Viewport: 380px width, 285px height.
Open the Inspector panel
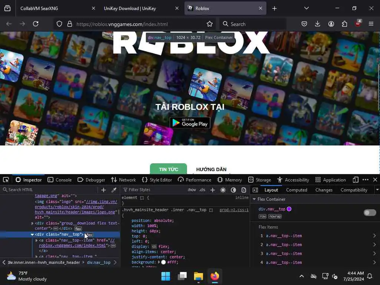pyautogui.click(x=29, y=180)
